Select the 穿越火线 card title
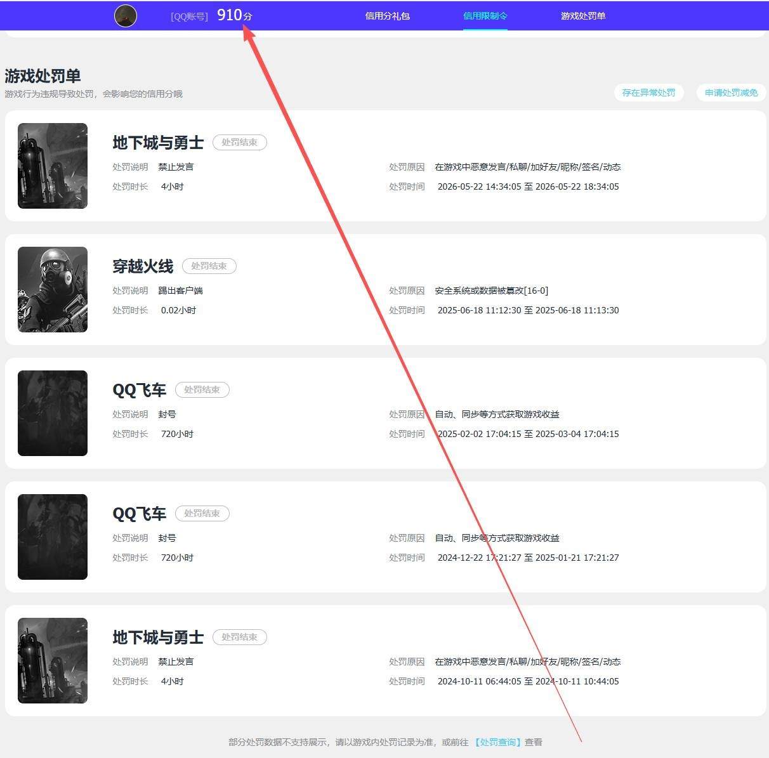The width and height of the screenshot is (769, 758). pos(143,266)
